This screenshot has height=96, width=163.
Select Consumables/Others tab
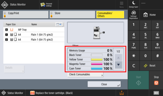(110, 15)
